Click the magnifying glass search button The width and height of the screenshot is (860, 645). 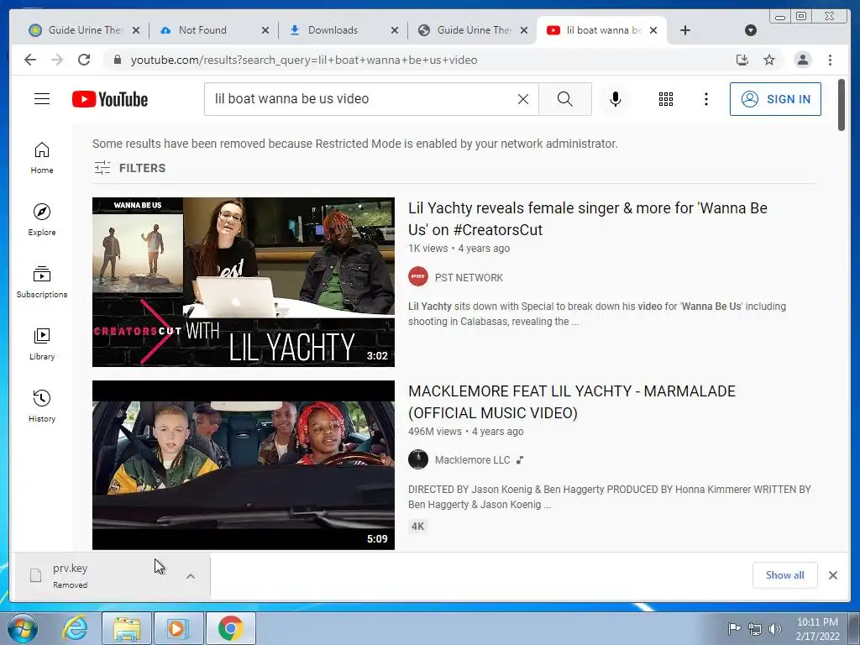(x=565, y=99)
